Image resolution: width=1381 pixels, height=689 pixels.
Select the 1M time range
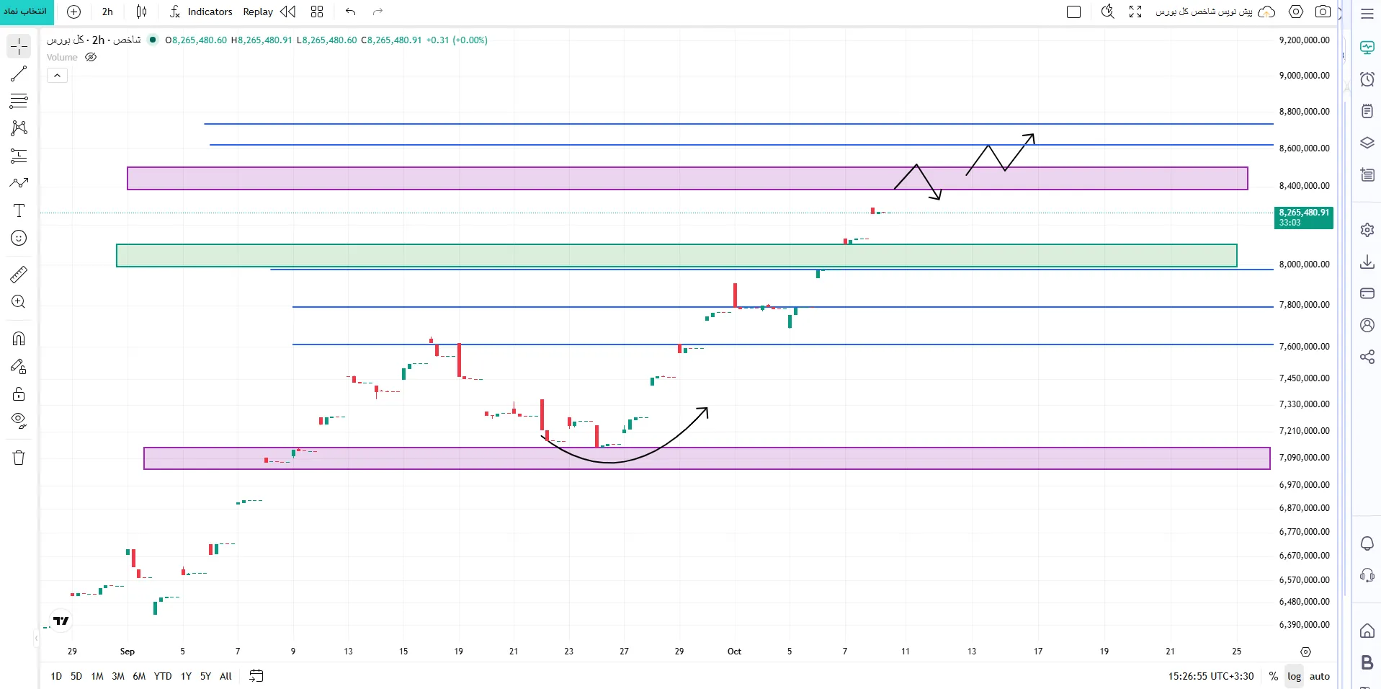pyautogui.click(x=97, y=676)
